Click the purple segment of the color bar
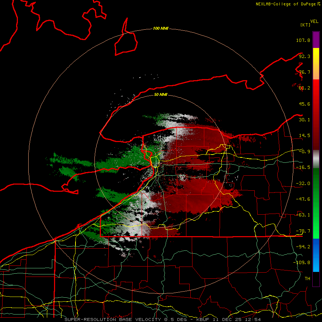The image size is (322, 322). (316, 40)
